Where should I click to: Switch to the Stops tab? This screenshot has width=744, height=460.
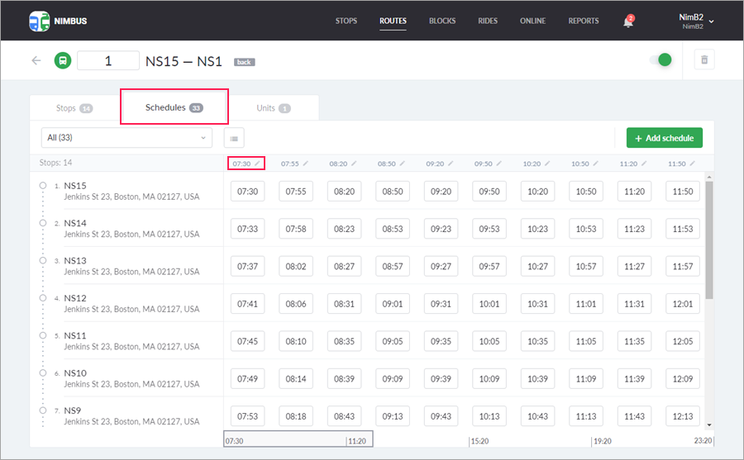[74, 108]
